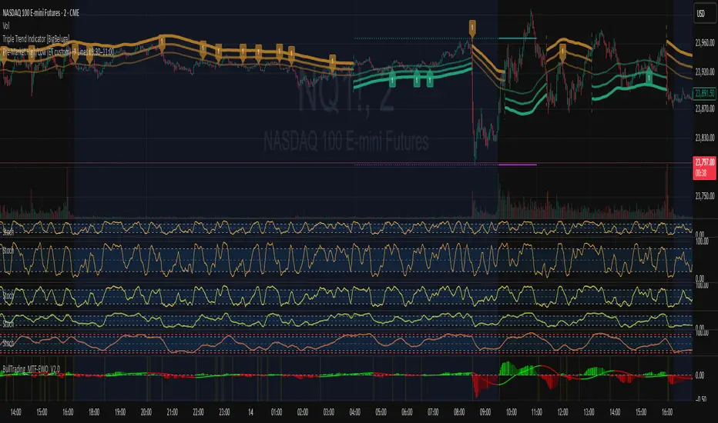Click the 18:00 time axis label
The image size is (718, 423).
[x=94, y=412]
